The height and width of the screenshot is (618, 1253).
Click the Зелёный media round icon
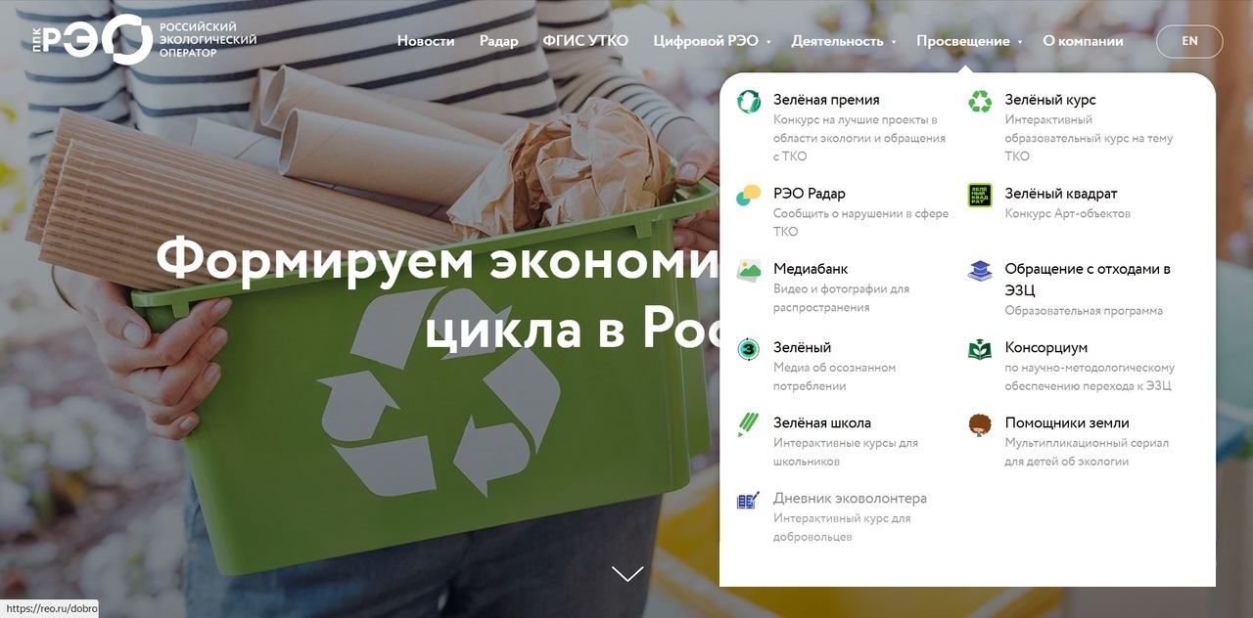749,349
